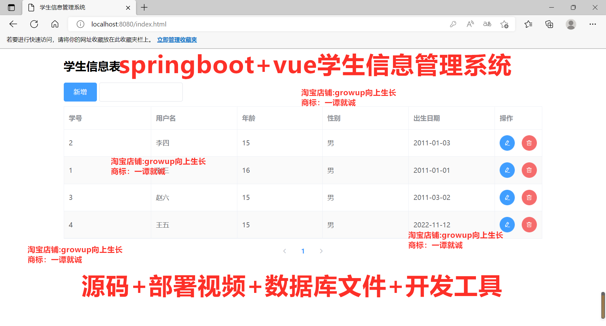Open the translate page option
Viewport: 606px width, 326px height.
coord(487,24)
